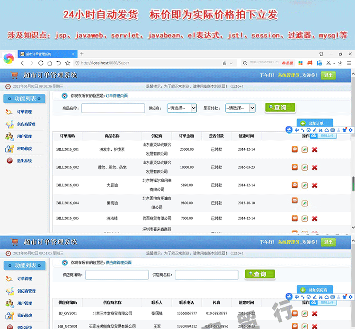The width and height of the screenshot is (355, 329).
Task: Click 添加供应商 button
Action: pos(315,290)
